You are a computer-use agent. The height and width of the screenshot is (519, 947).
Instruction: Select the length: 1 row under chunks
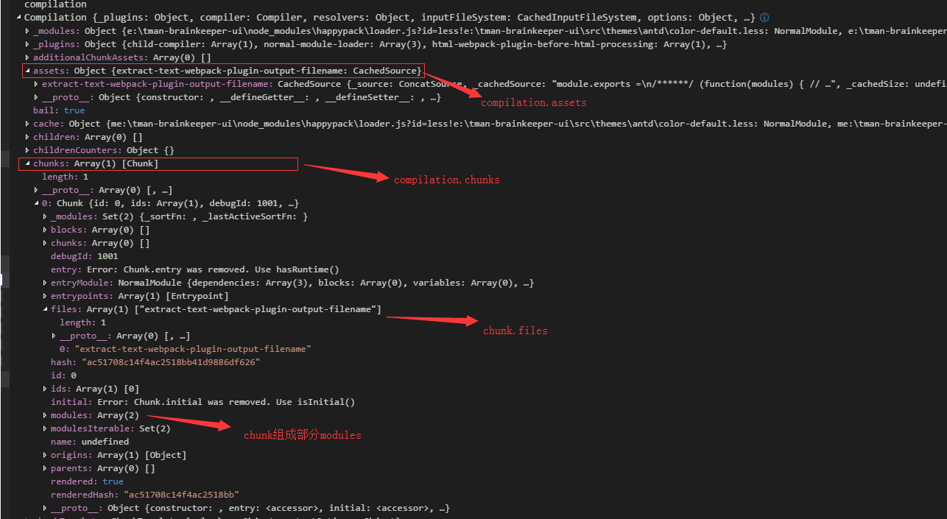[65, 177]
